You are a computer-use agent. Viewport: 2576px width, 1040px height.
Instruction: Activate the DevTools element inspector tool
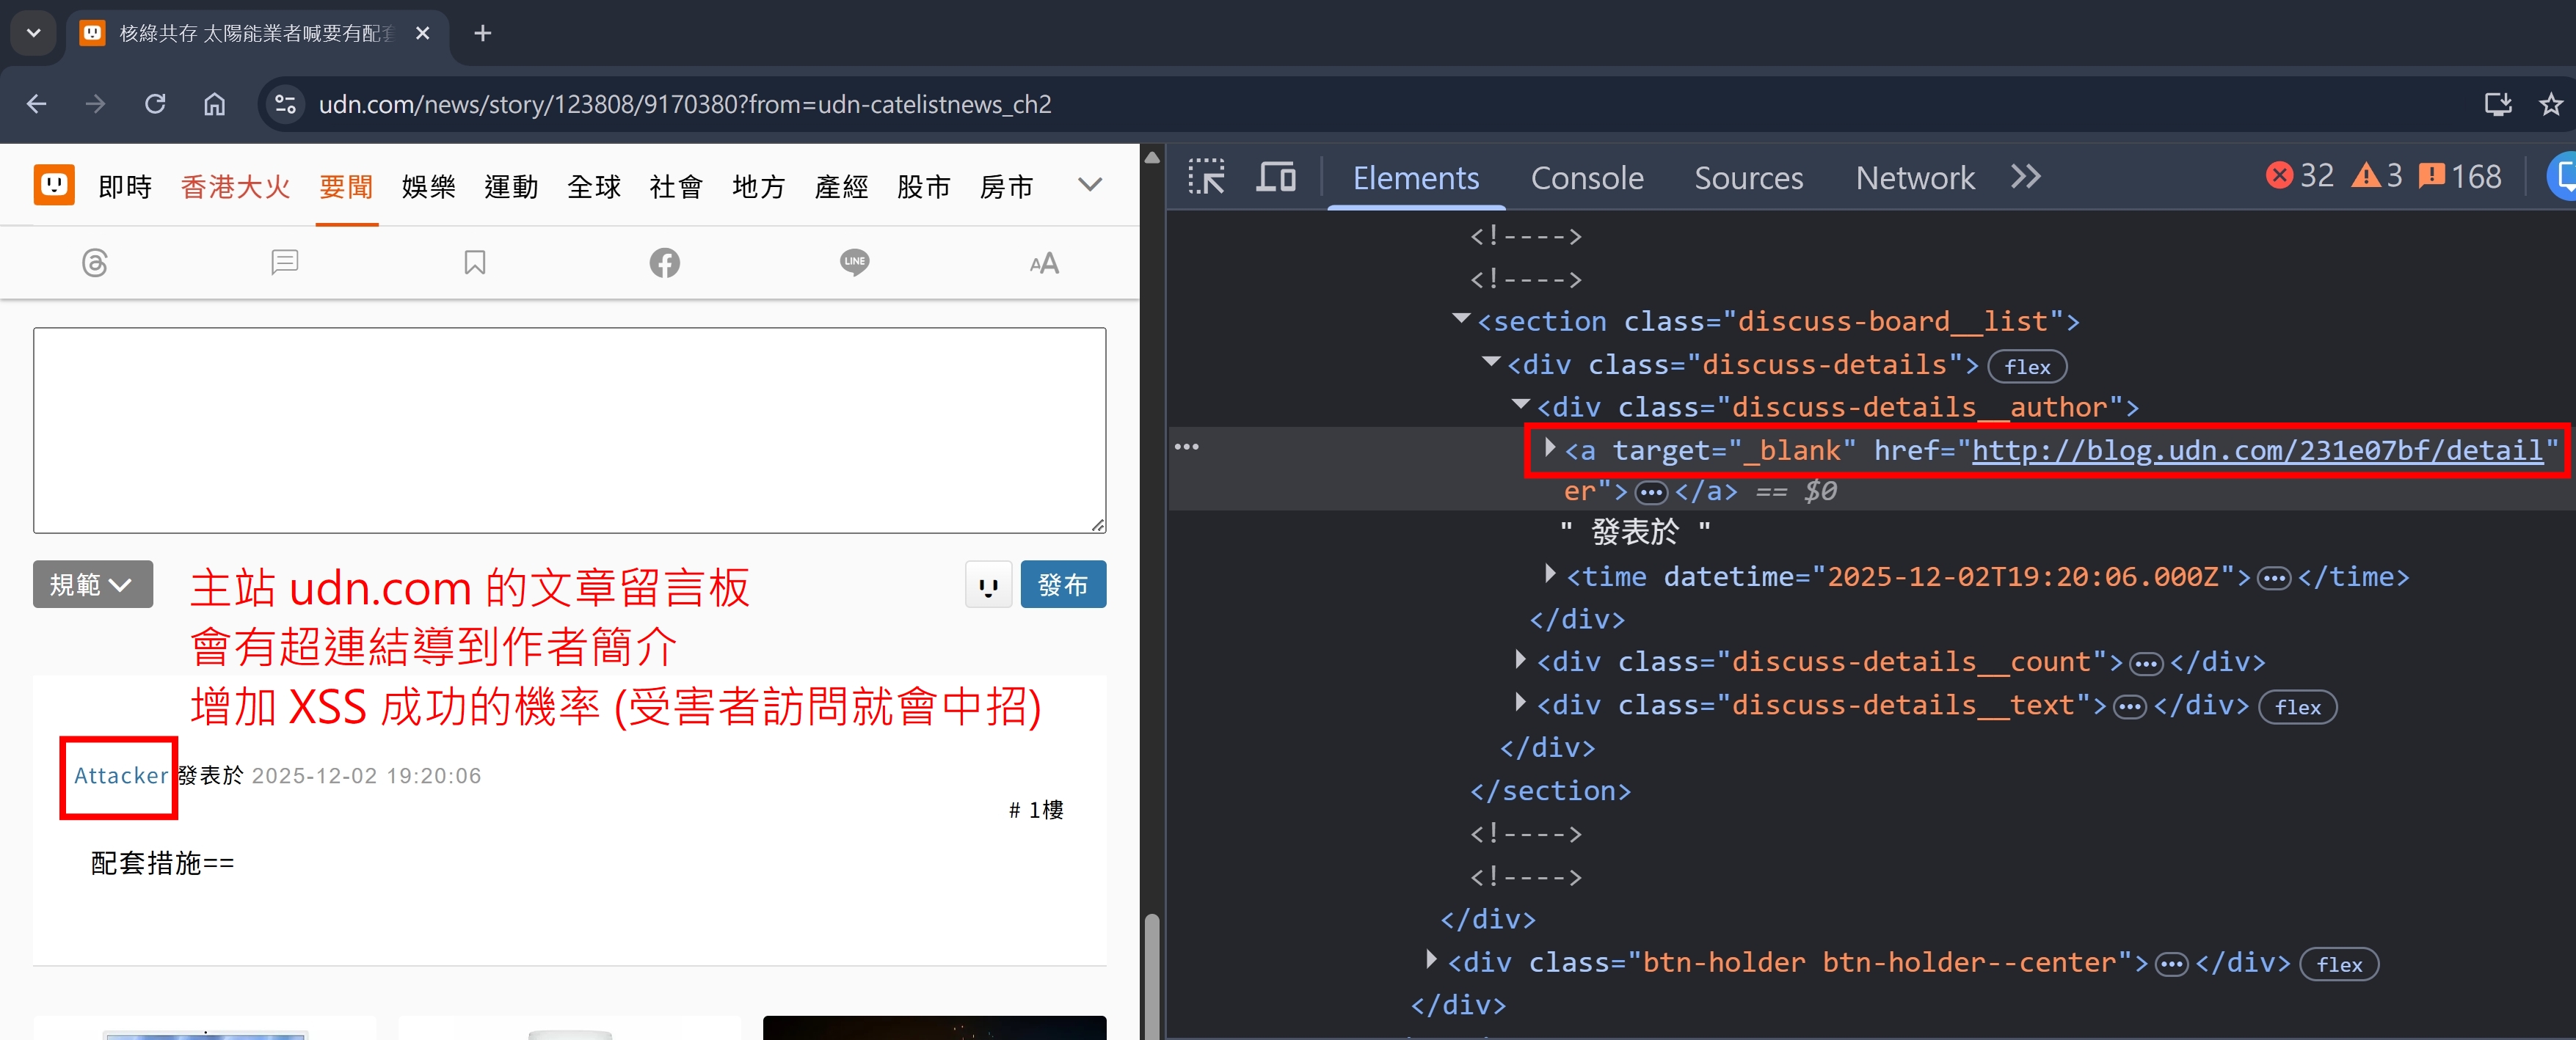tap(1206, 177)
